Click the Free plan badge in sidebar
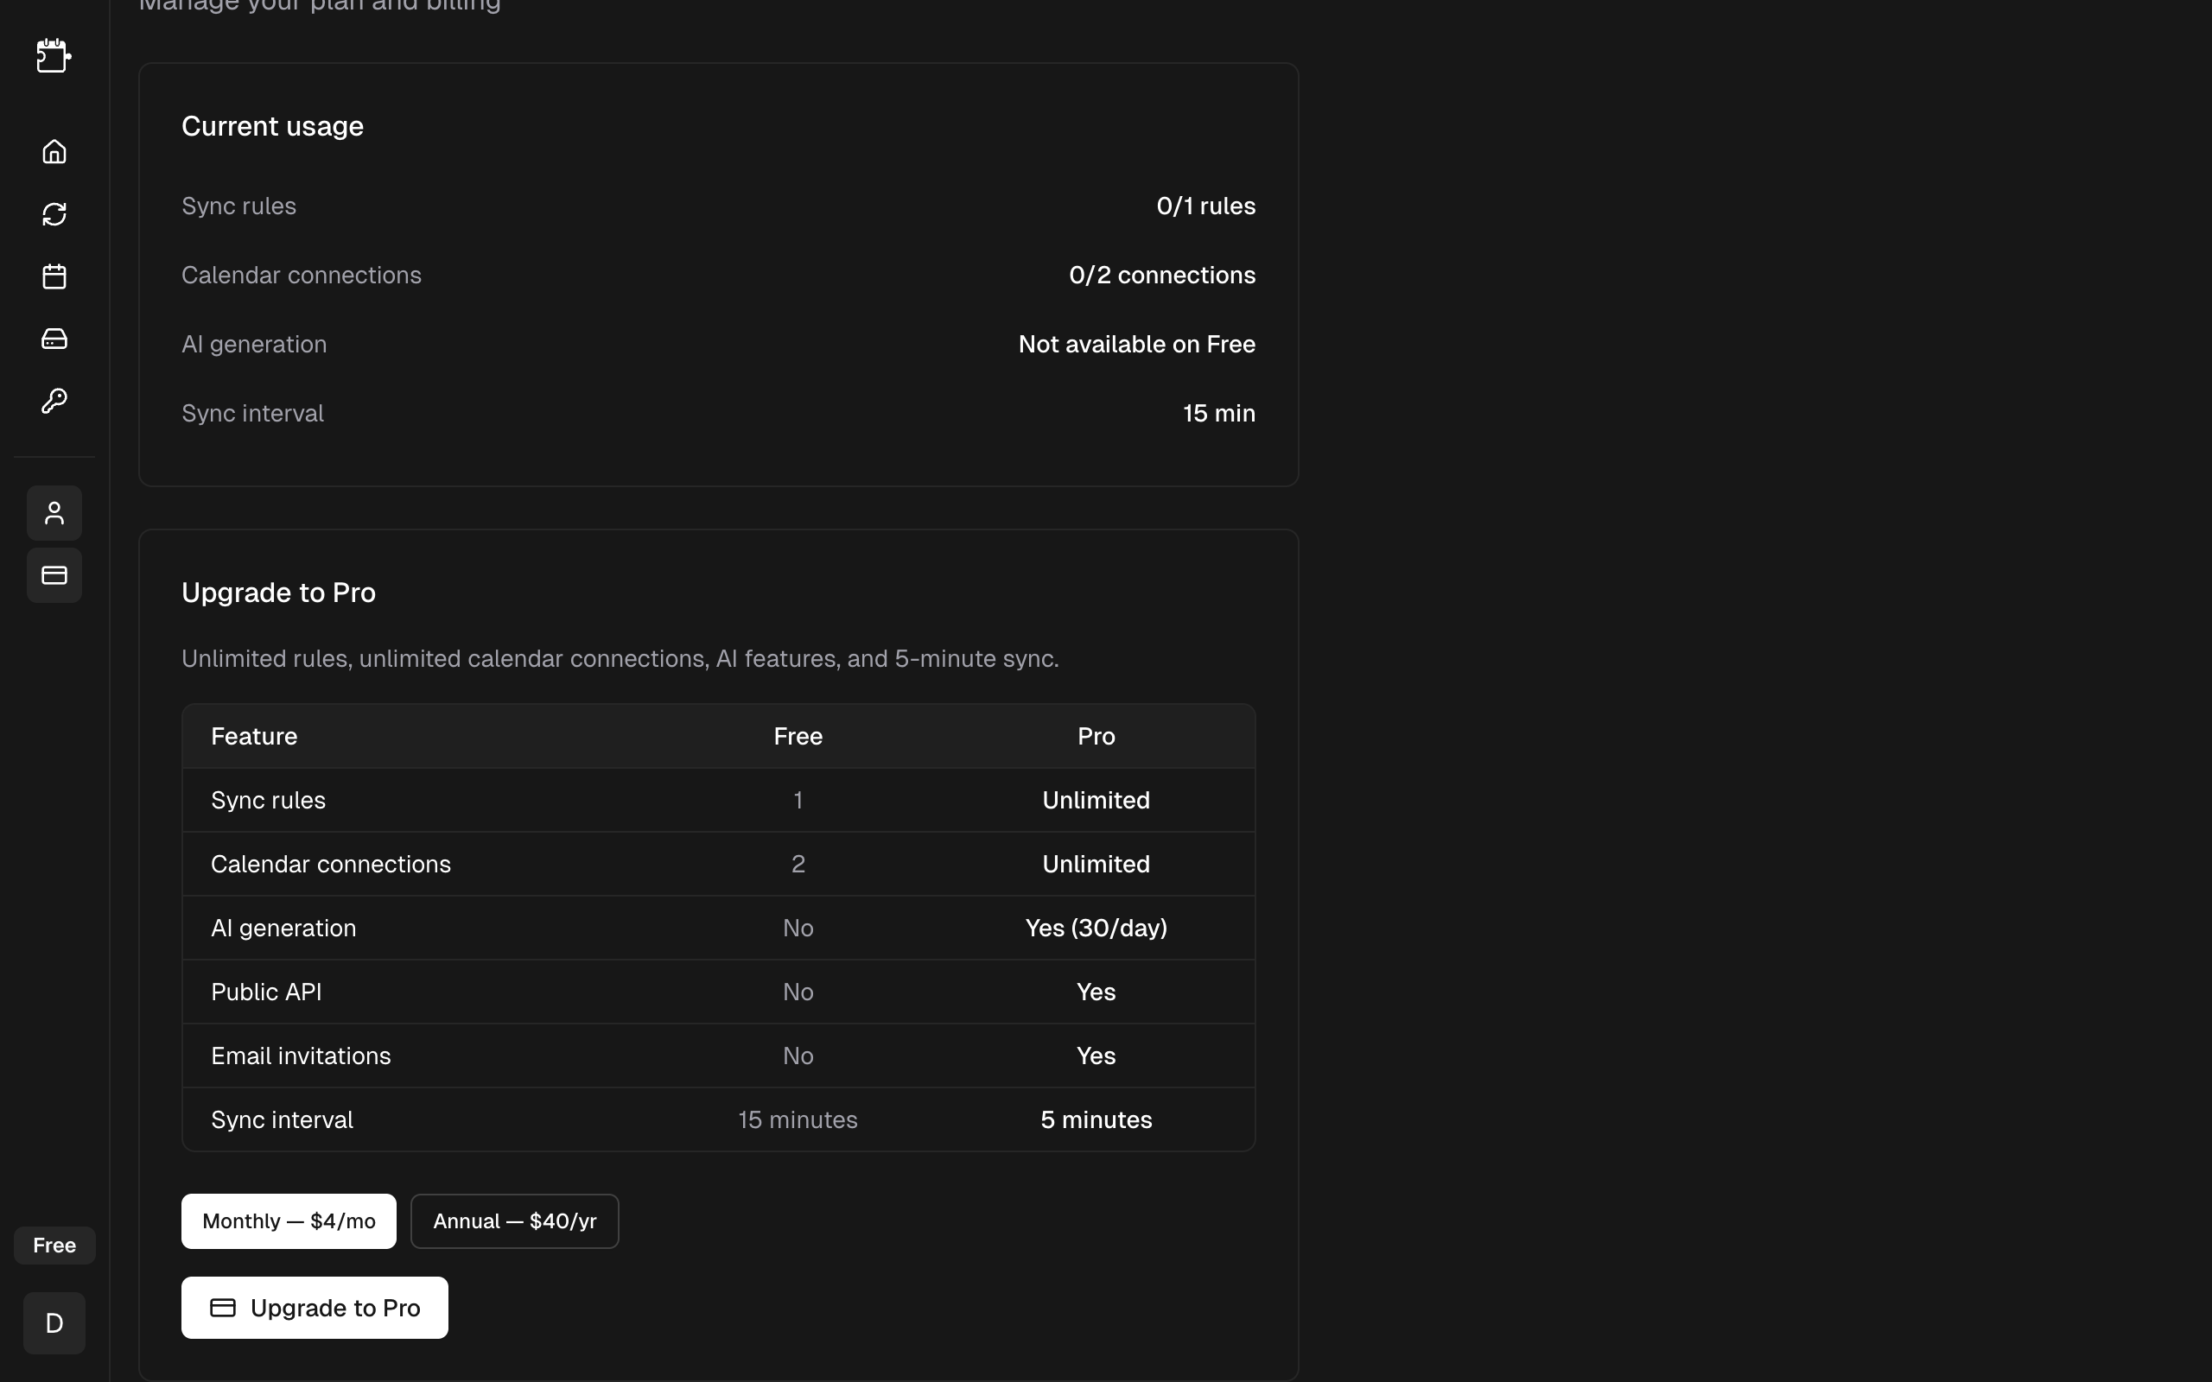 tap(54, 1245)
